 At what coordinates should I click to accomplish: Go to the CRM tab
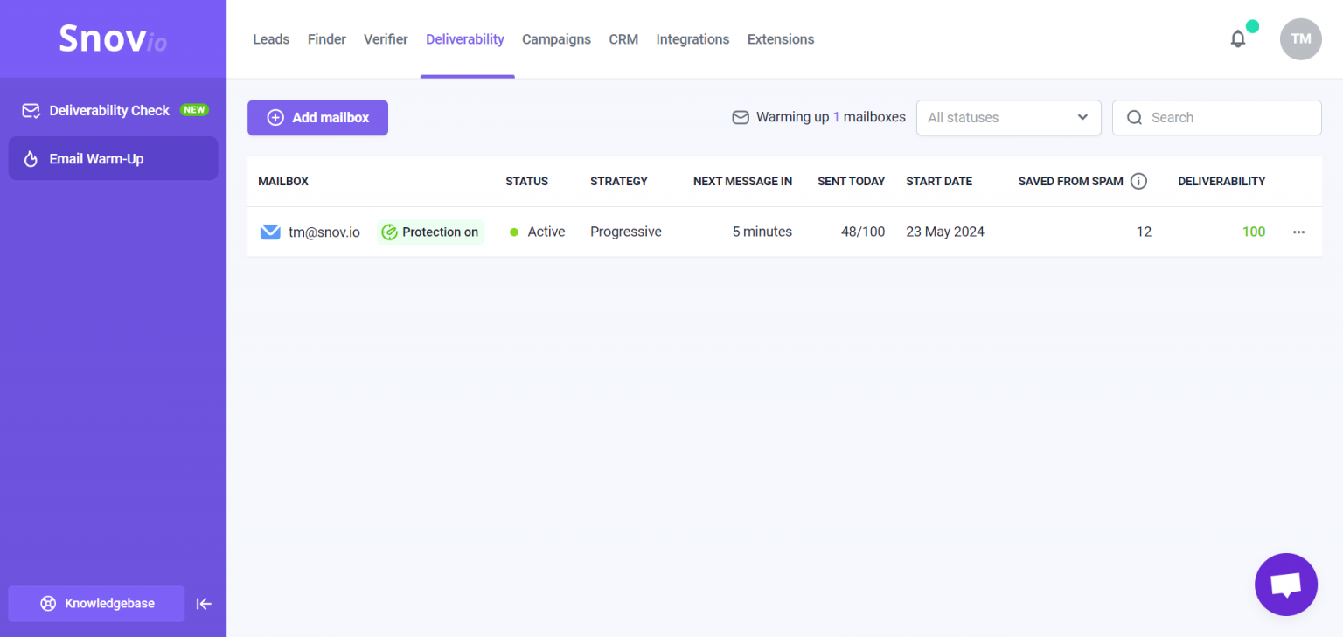tap(623, 39)
